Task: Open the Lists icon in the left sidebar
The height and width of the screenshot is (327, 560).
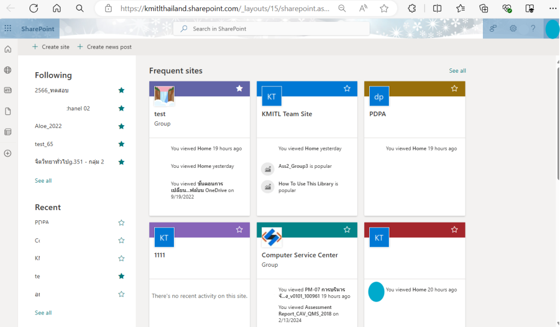Action: [x=7, y=131]
